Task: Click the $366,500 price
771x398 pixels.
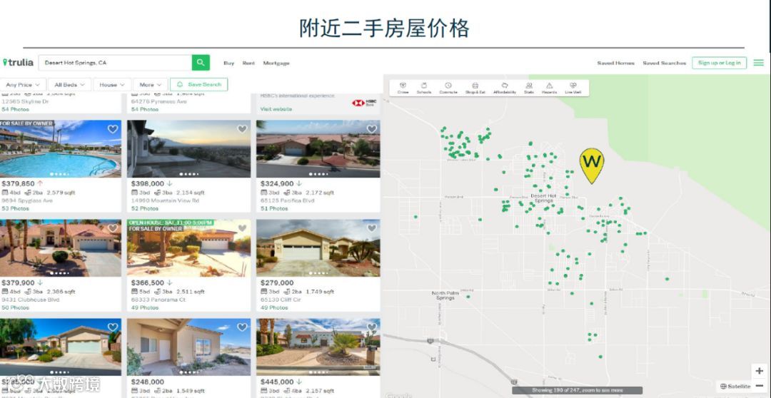Action: pos(148,283)
